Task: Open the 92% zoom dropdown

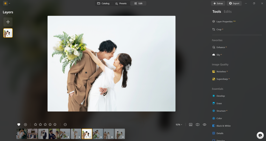Action: (x=179, y=125)
